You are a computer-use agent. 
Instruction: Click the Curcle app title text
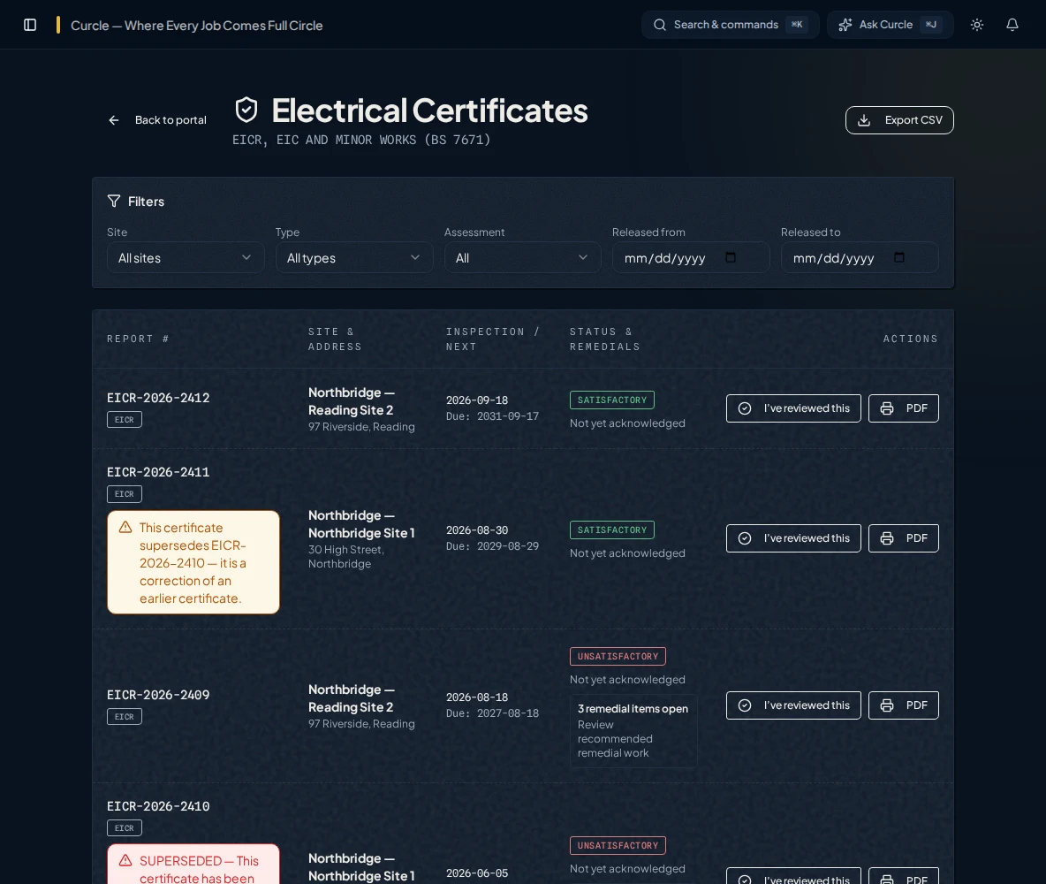(x=197, y=26)
